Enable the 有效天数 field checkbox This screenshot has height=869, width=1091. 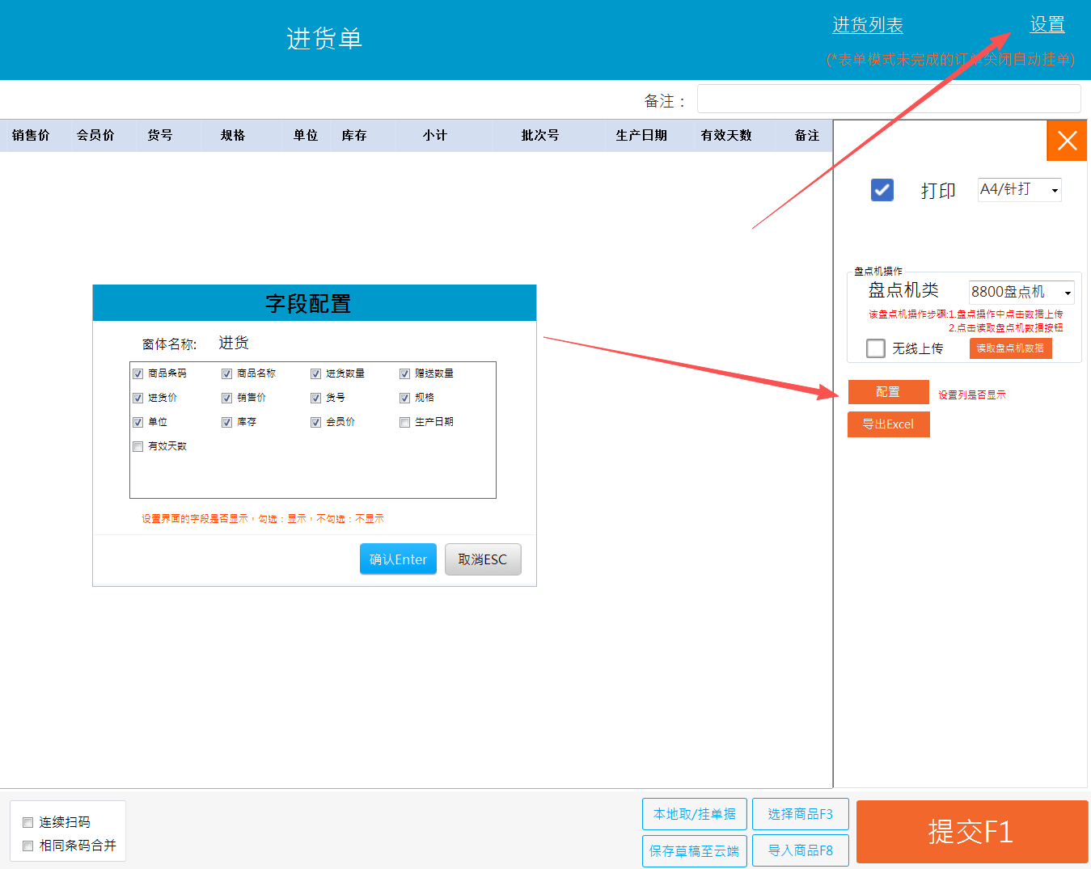tap(138, 446)
